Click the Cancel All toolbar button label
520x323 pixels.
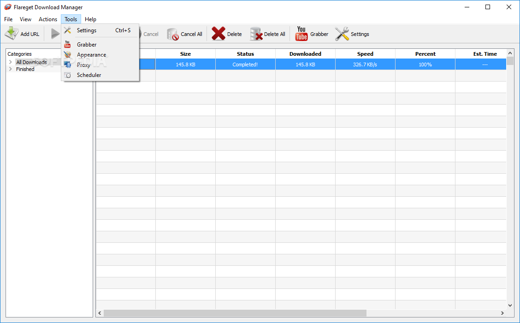tap(191, 34)
